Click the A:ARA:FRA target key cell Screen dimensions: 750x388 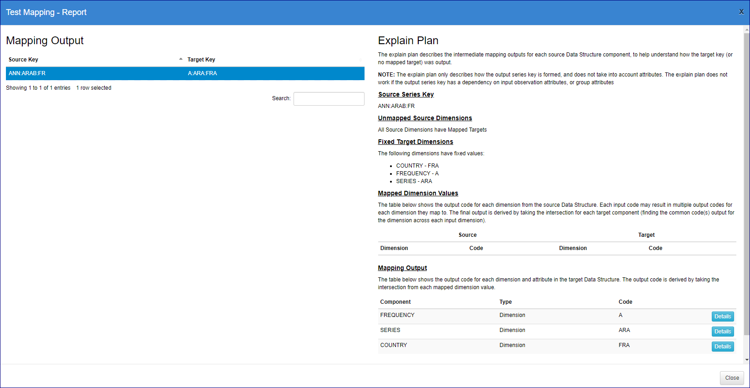[203, 73]
